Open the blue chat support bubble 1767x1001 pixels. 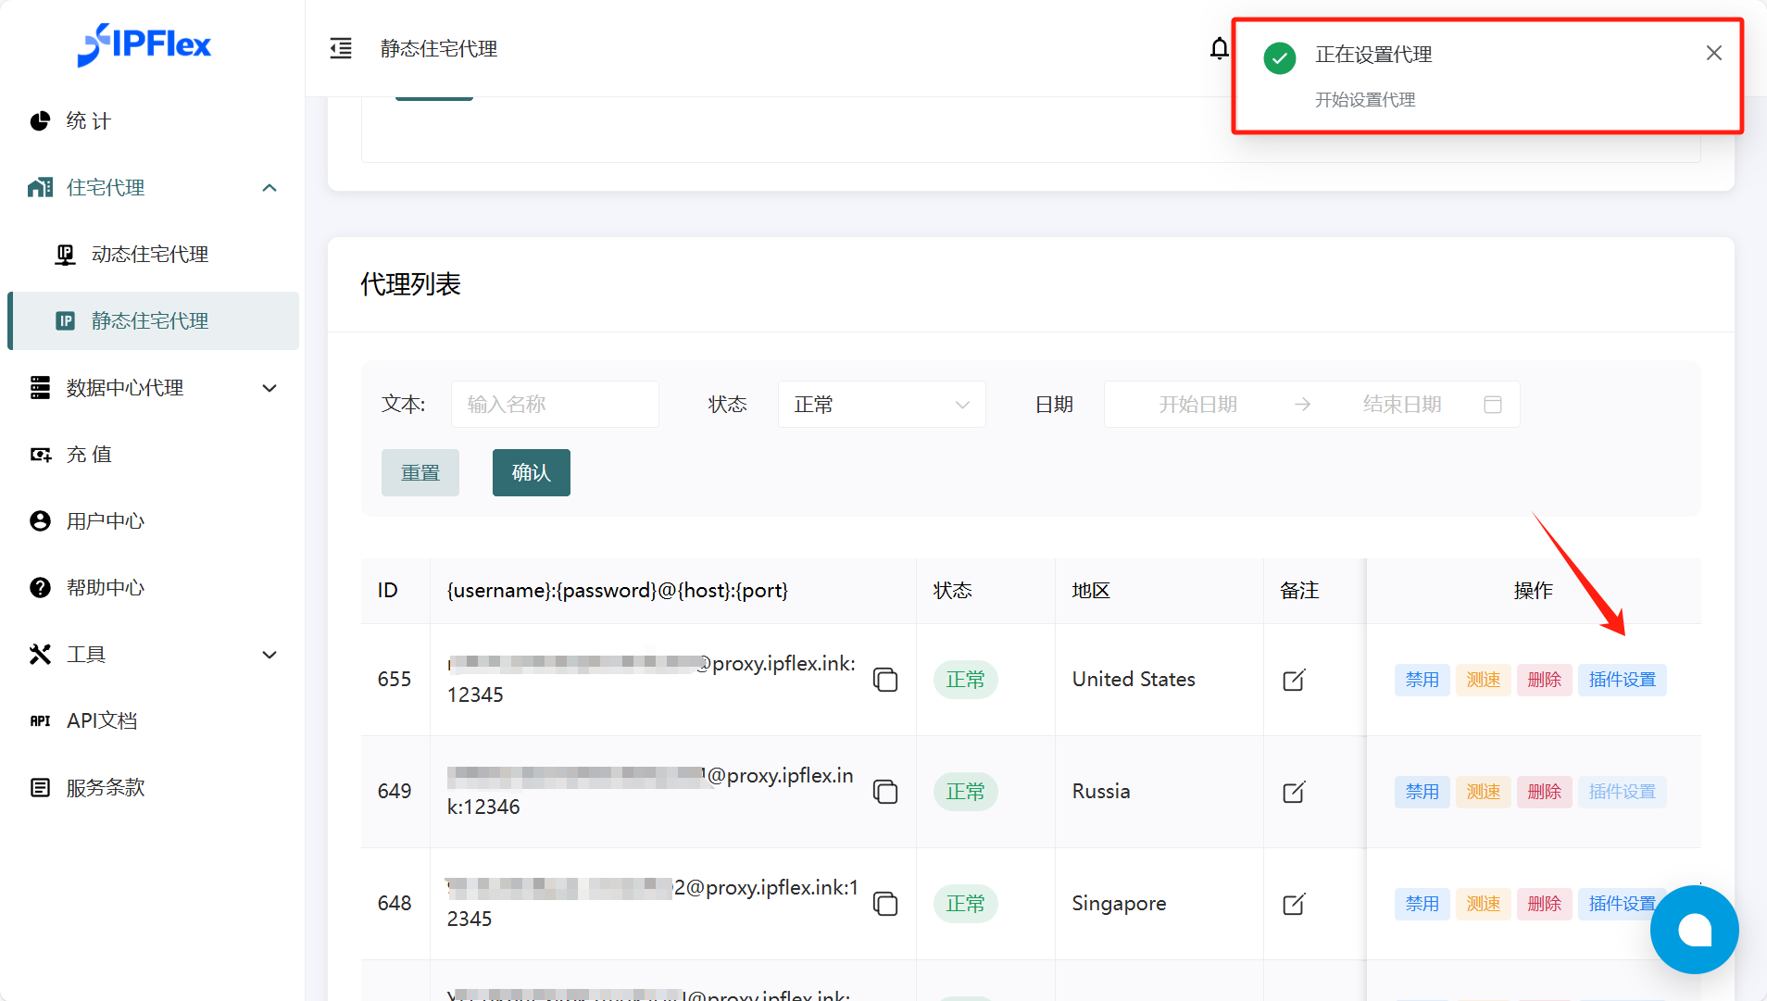(x=1694, y=930)
